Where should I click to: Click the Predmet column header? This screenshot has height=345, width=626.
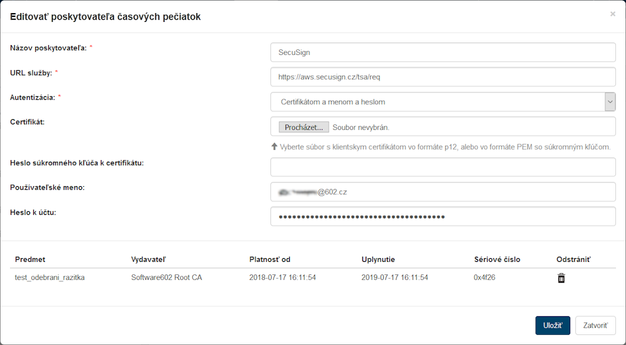click(30, 259)
